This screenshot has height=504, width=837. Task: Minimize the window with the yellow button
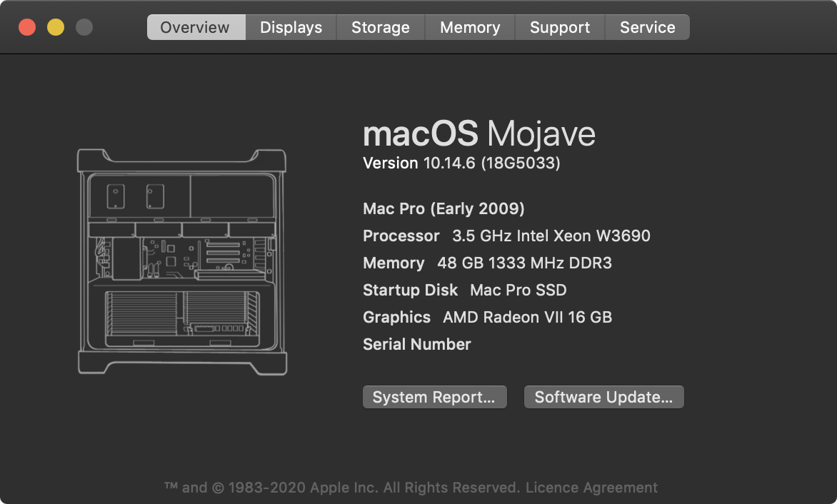click(x=56, y=28)
